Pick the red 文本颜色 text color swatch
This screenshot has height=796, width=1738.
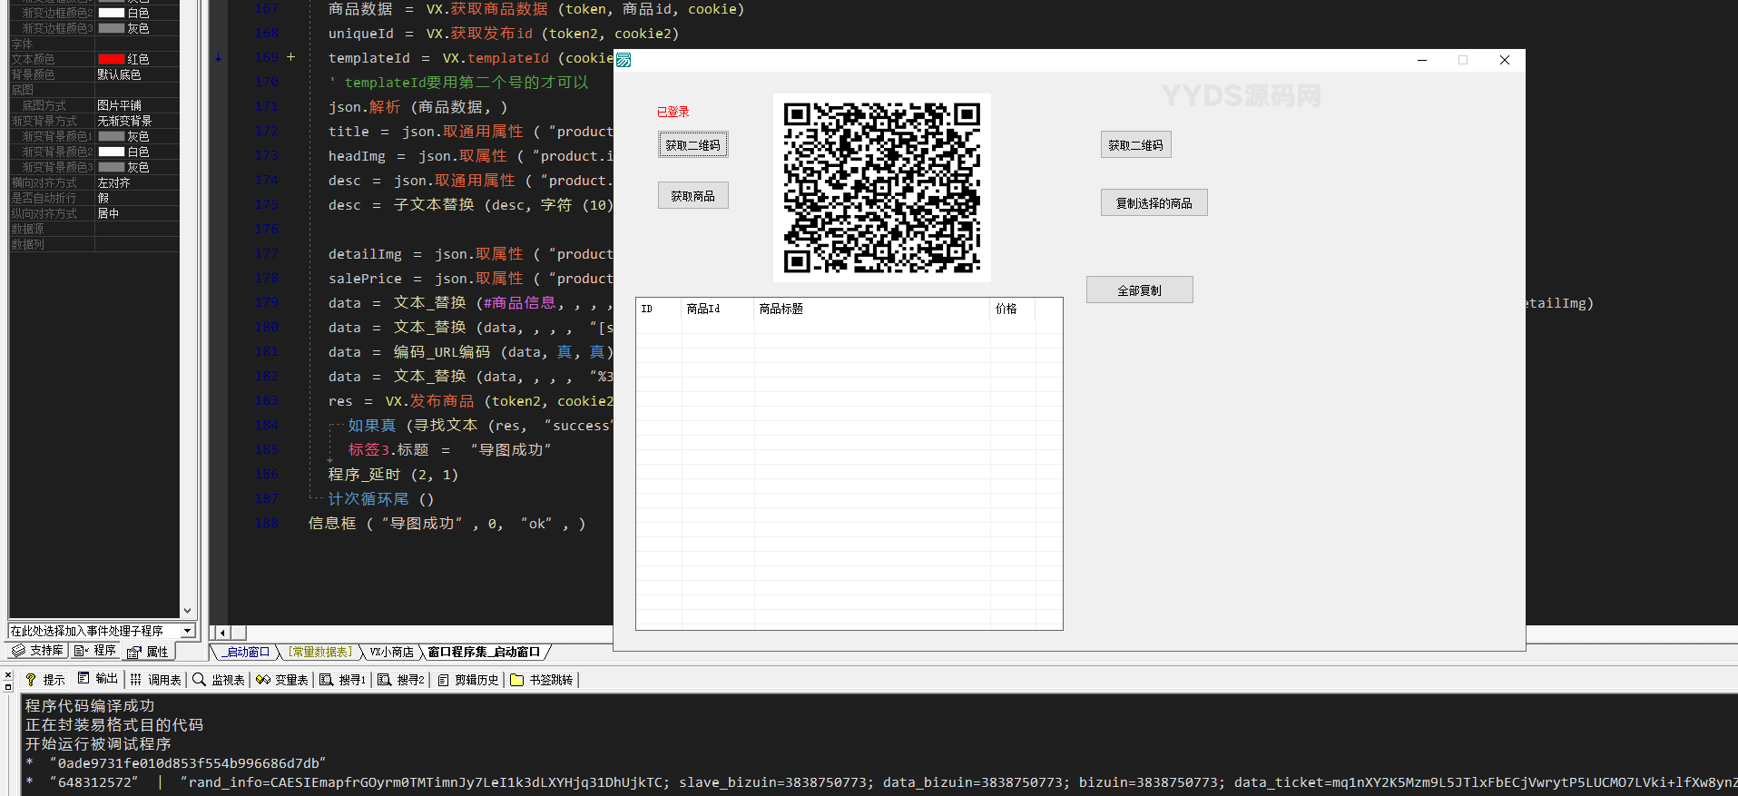point(112,59)
